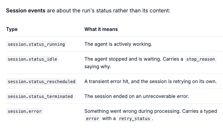Click the Type column header
The height and width of the screenshot is (131, 223).
pos(12,29)
